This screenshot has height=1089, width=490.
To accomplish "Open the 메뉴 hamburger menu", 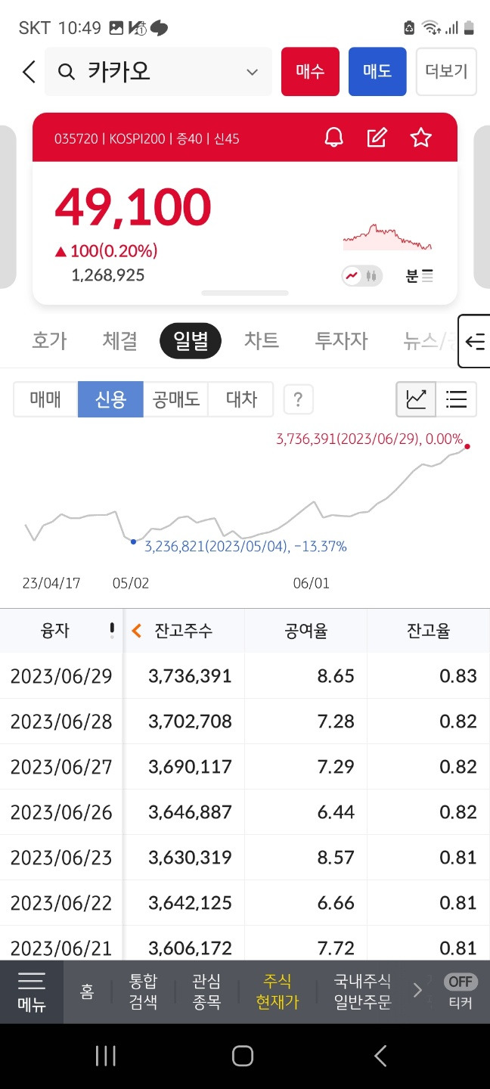I will [x=32, y=992].
